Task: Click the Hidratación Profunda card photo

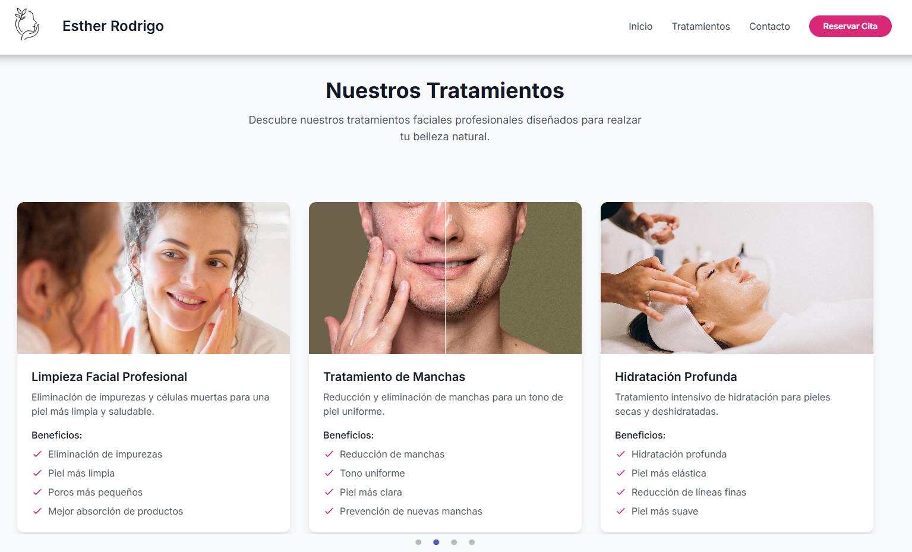Action: coord(737,277)
